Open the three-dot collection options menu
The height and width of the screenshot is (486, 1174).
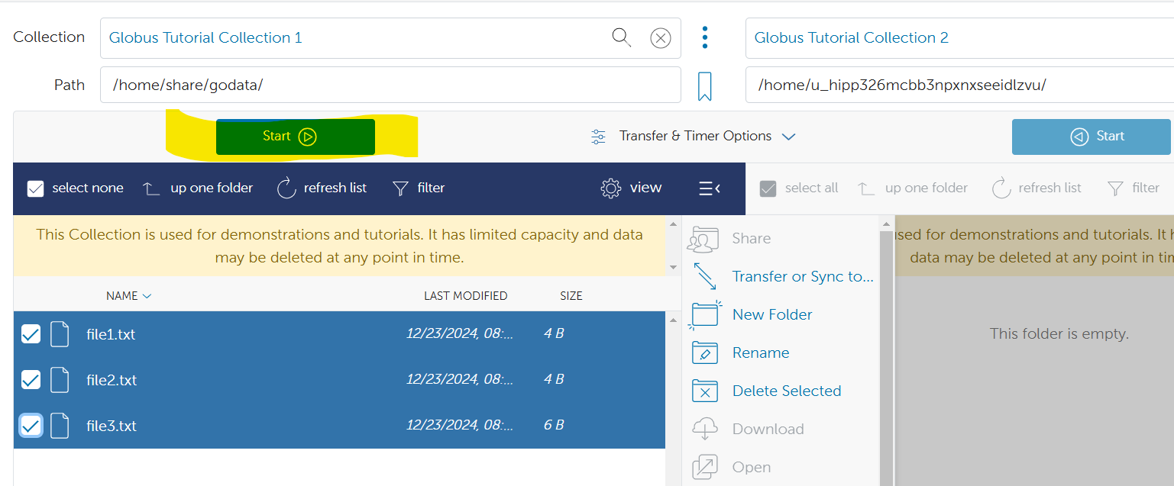coord(704,37)
